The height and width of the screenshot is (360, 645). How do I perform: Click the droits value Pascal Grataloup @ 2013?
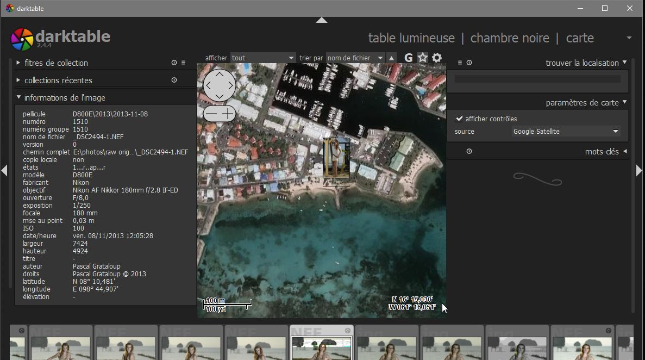tap(109, 274)
